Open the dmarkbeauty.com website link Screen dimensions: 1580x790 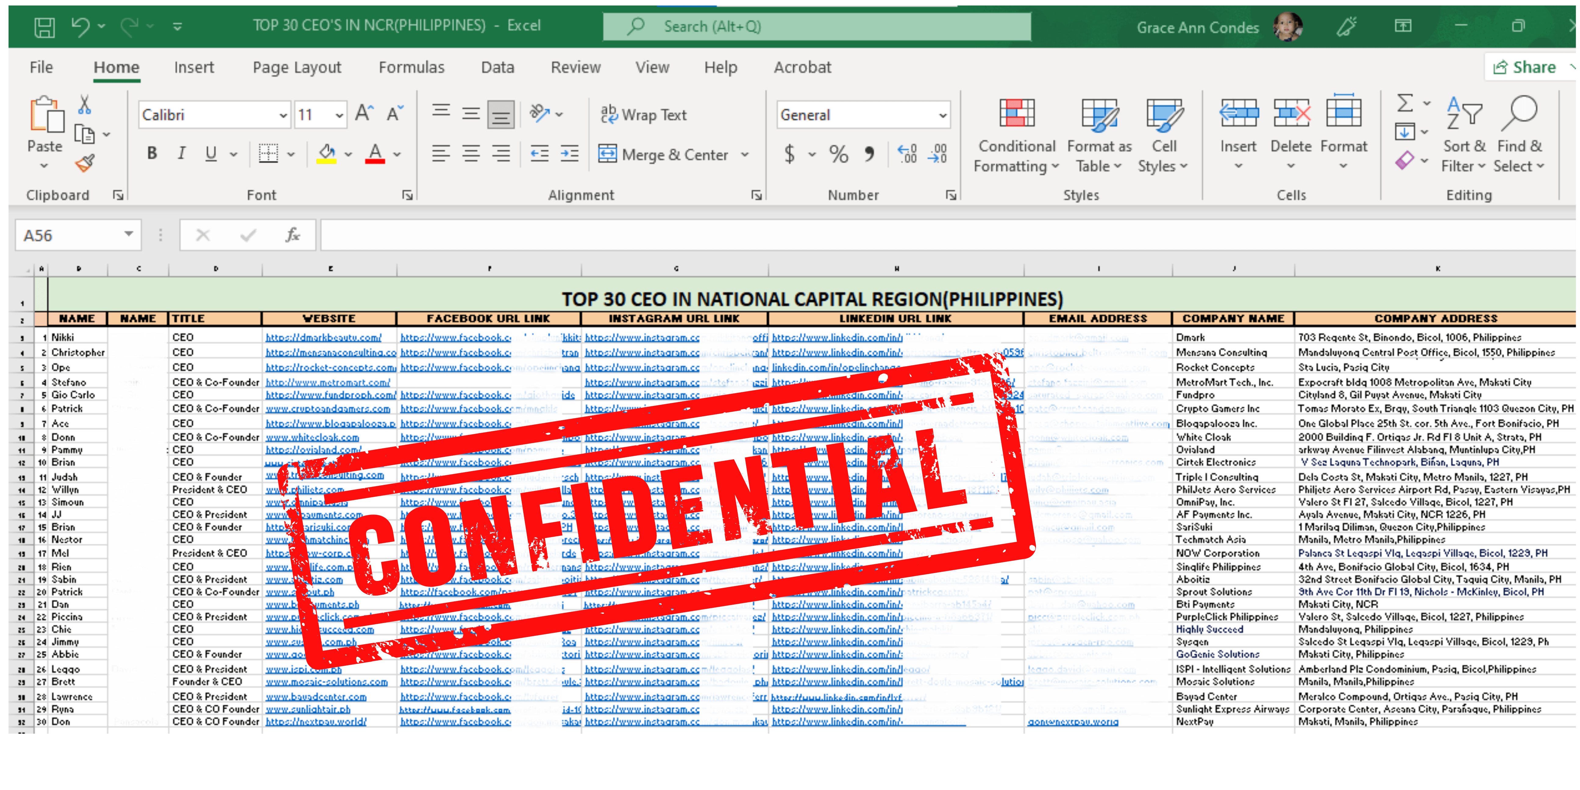click(323, 337)
